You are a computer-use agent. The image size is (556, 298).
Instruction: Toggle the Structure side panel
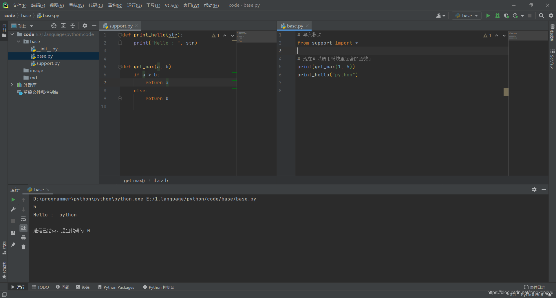(4, 248)
